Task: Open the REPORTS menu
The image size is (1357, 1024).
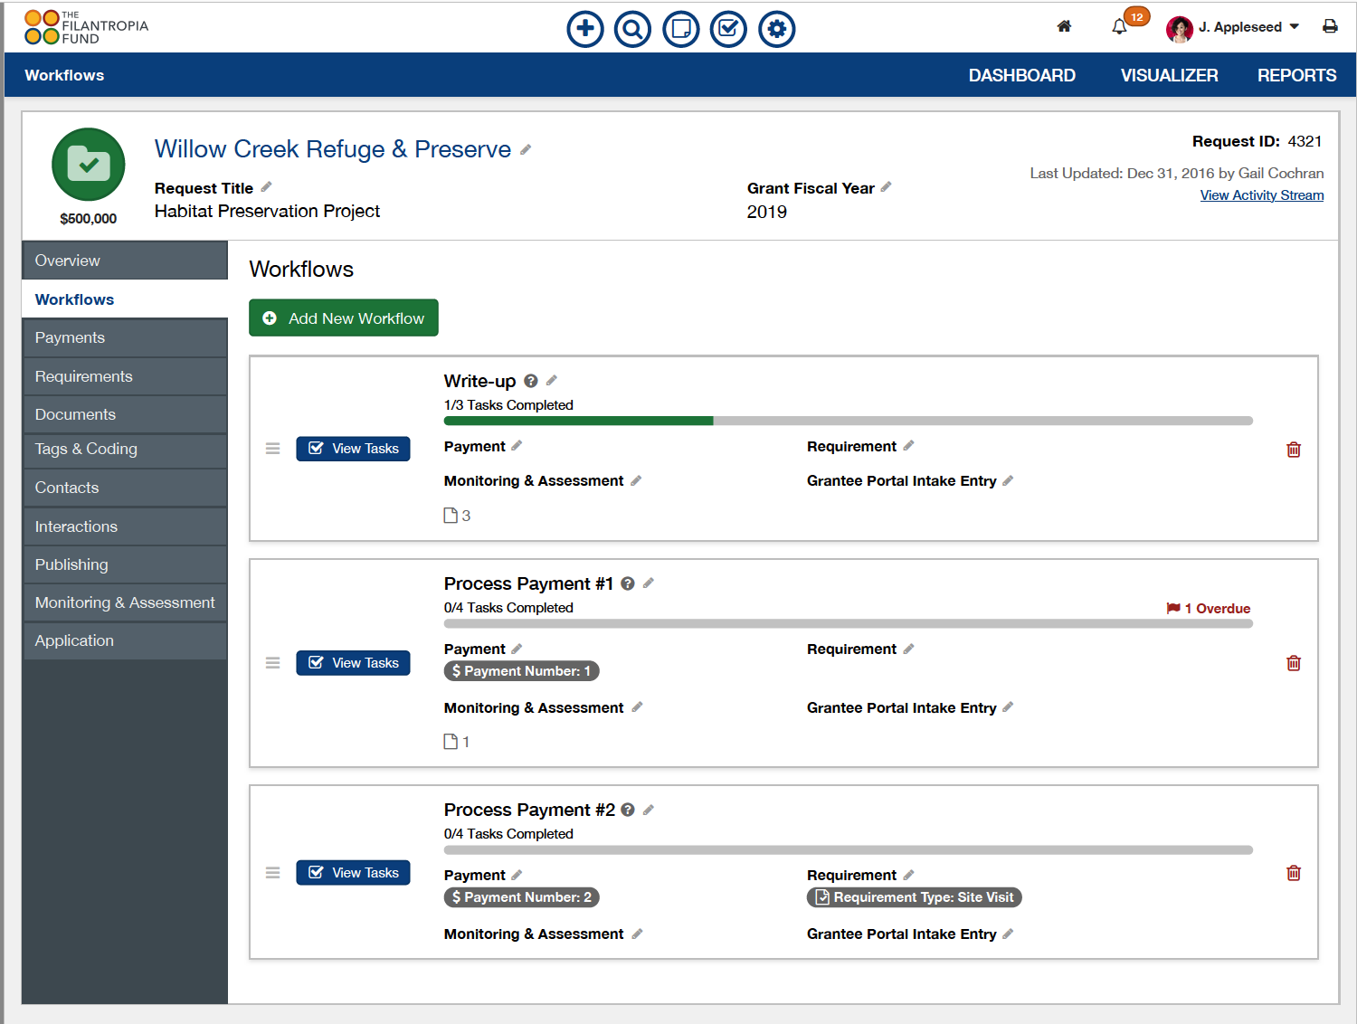Action: click(x=1296, y=75)
